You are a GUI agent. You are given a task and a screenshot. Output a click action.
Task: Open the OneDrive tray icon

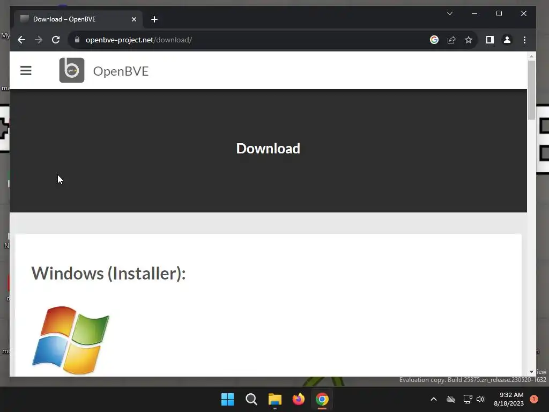pos(451,399)
